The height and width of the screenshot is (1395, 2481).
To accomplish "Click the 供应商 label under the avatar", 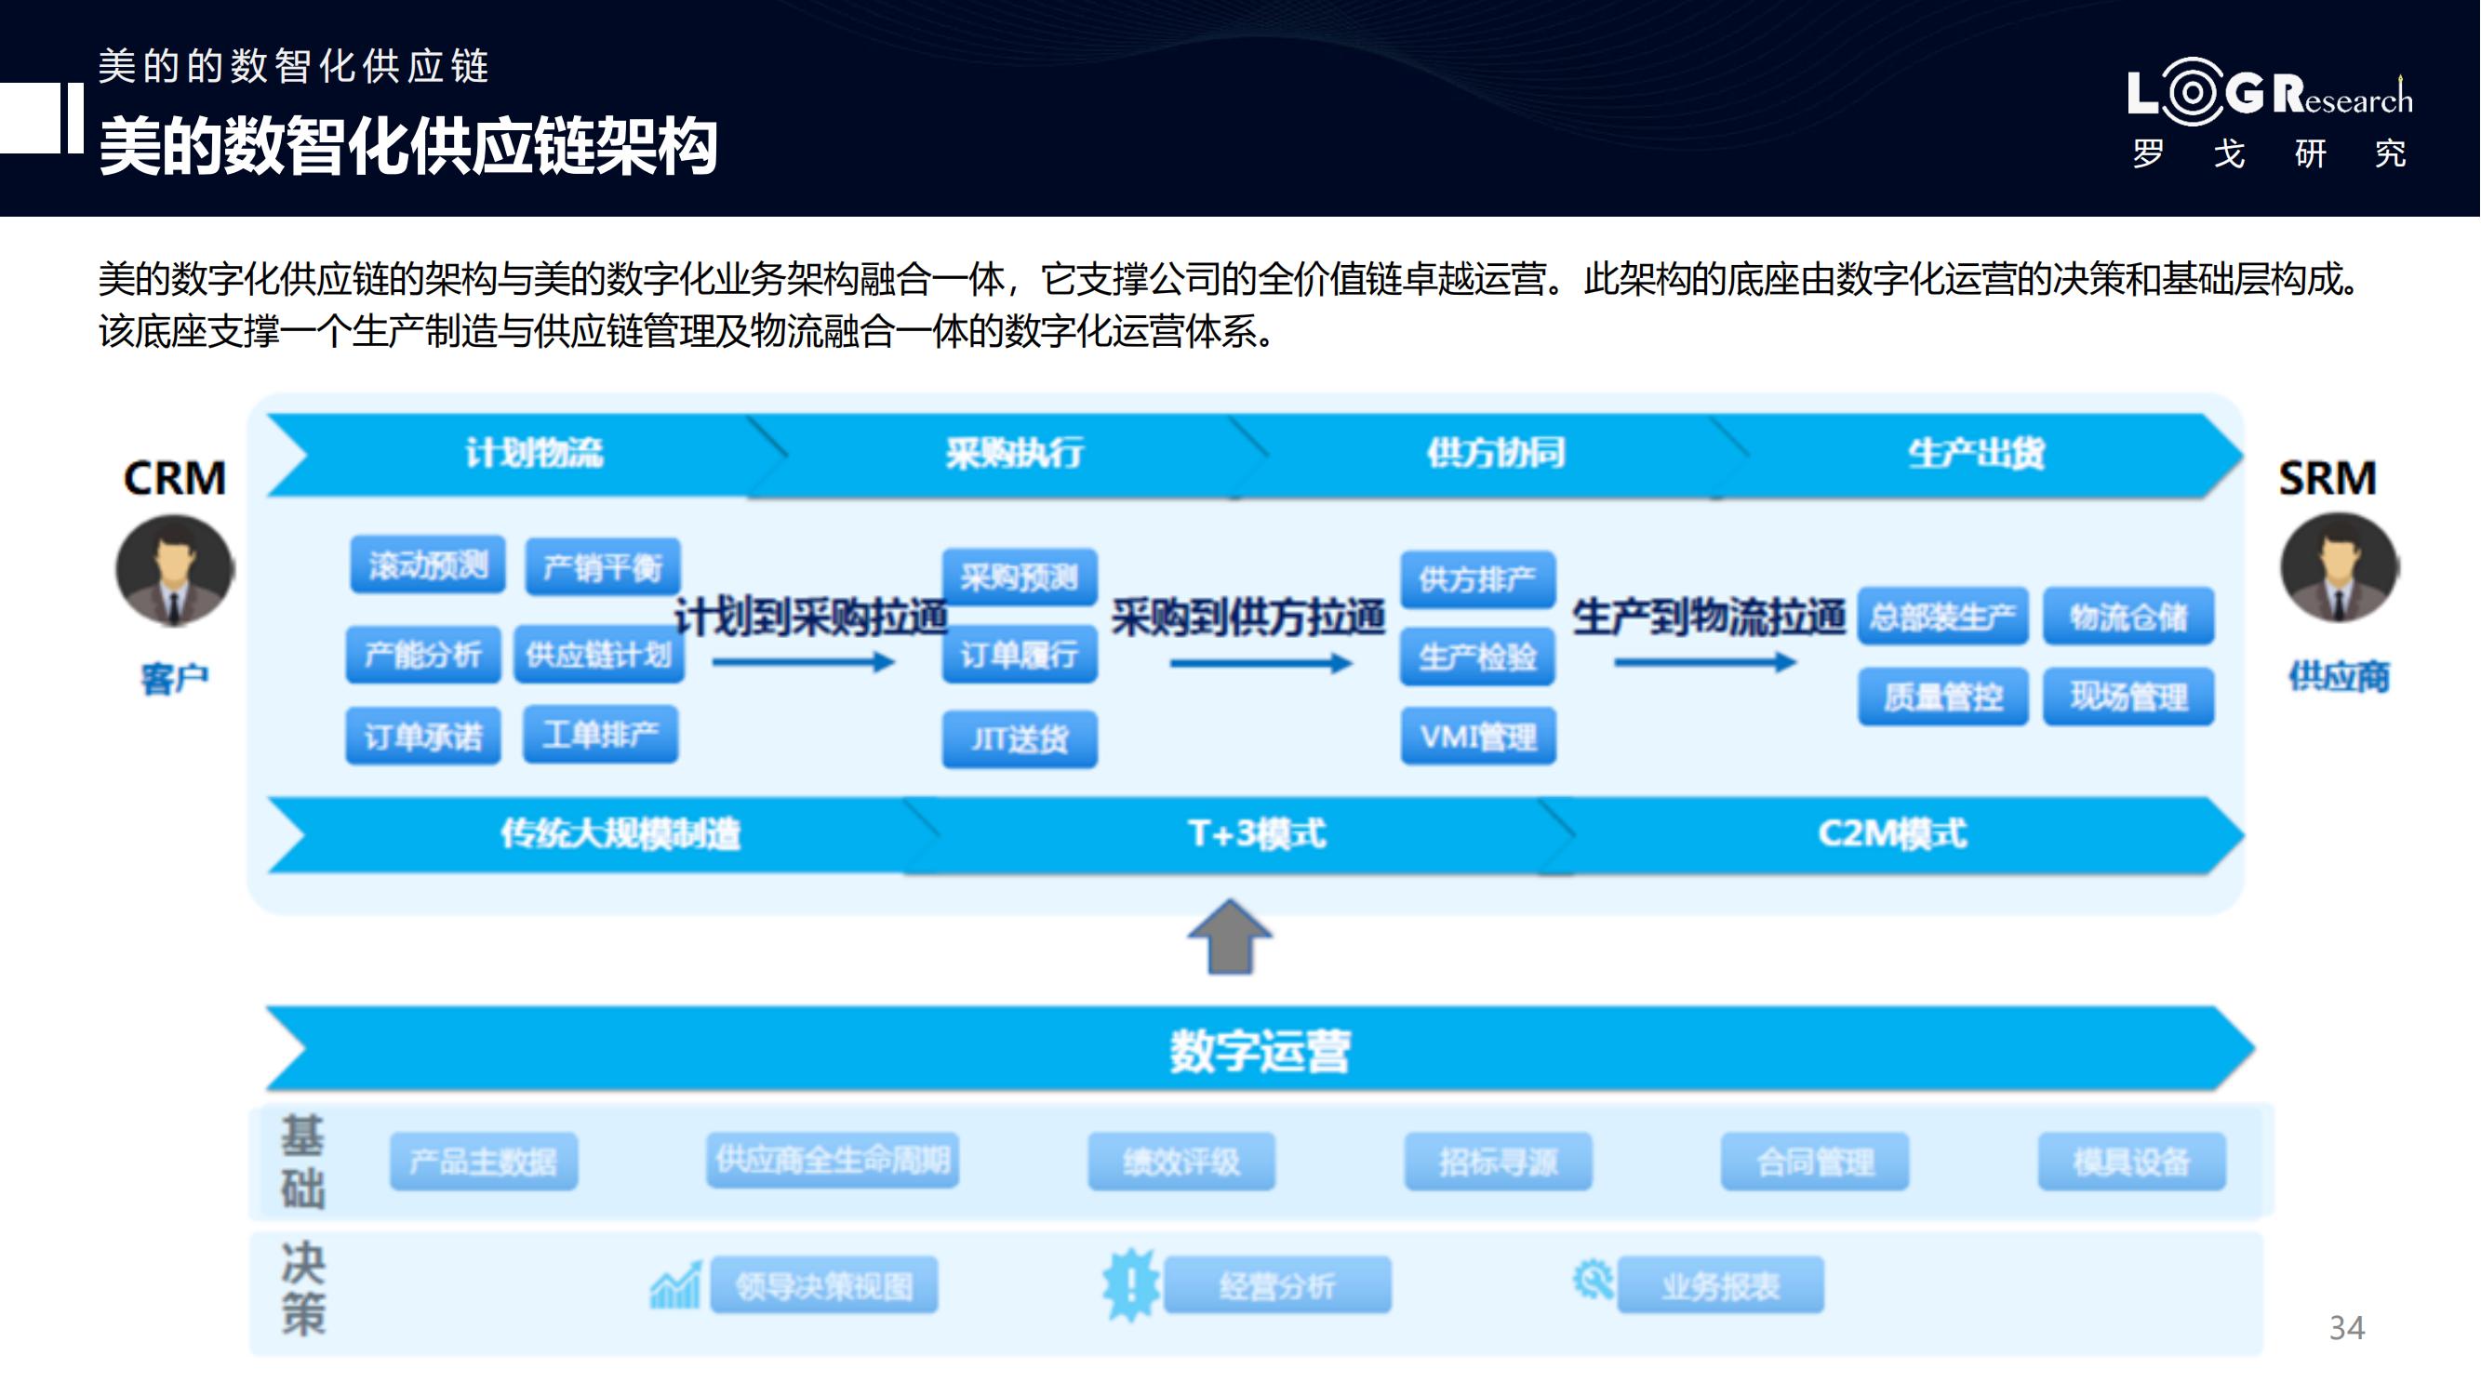I will [2340, 677].
